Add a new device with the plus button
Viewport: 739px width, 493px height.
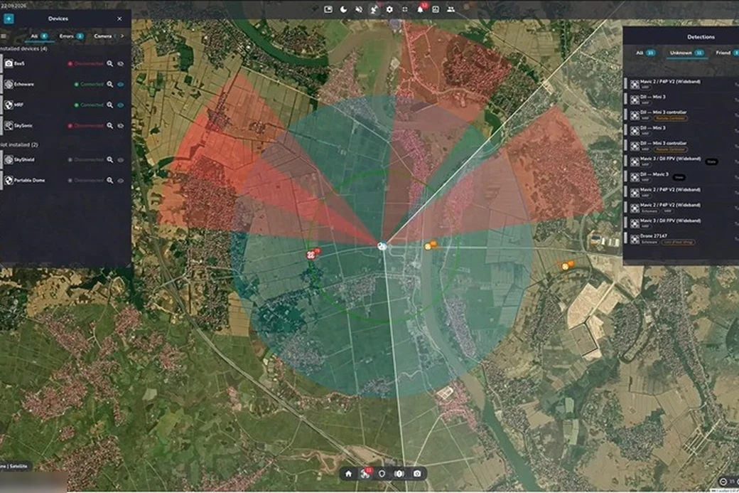pos(9,19)
